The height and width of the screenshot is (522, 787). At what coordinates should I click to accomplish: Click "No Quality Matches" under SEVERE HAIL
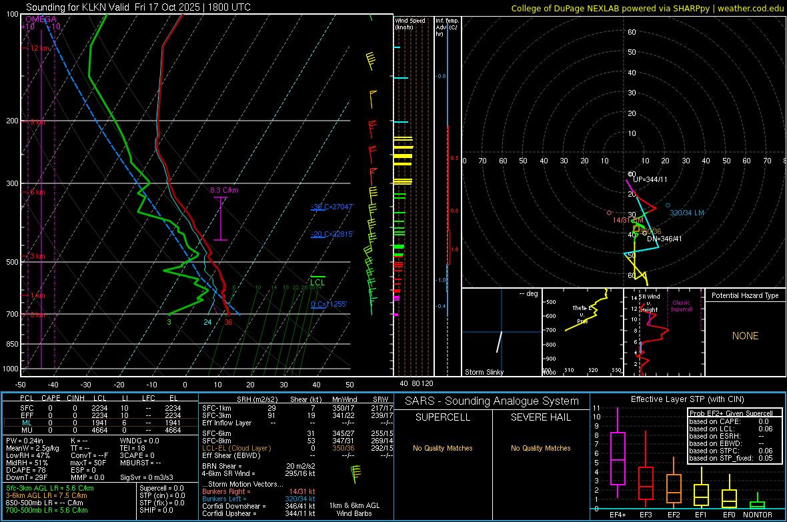(540, 448)
